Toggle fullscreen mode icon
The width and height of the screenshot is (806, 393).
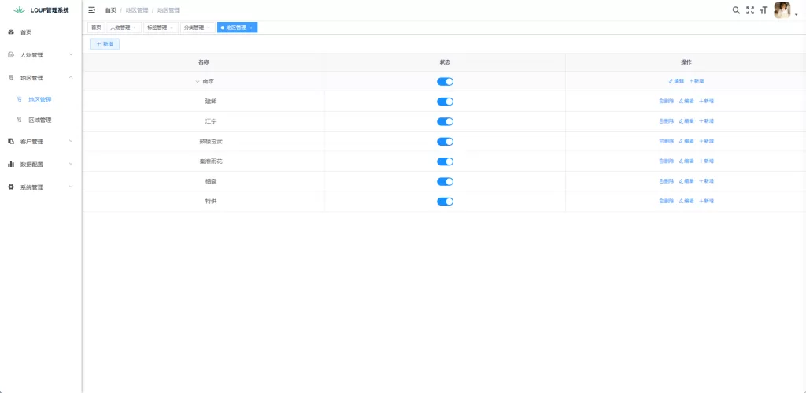[749, 10]
